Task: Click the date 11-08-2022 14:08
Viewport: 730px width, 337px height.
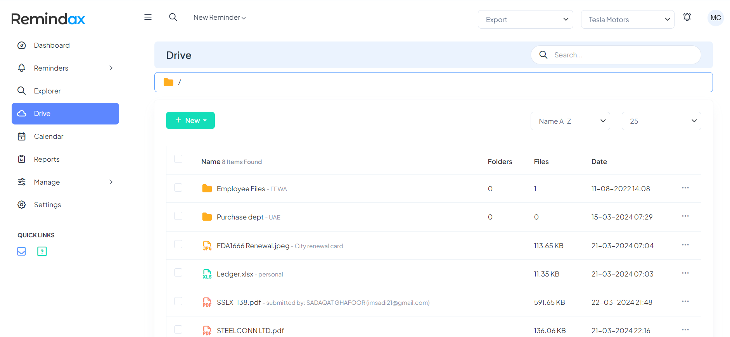Action: (x=621, y=189)
